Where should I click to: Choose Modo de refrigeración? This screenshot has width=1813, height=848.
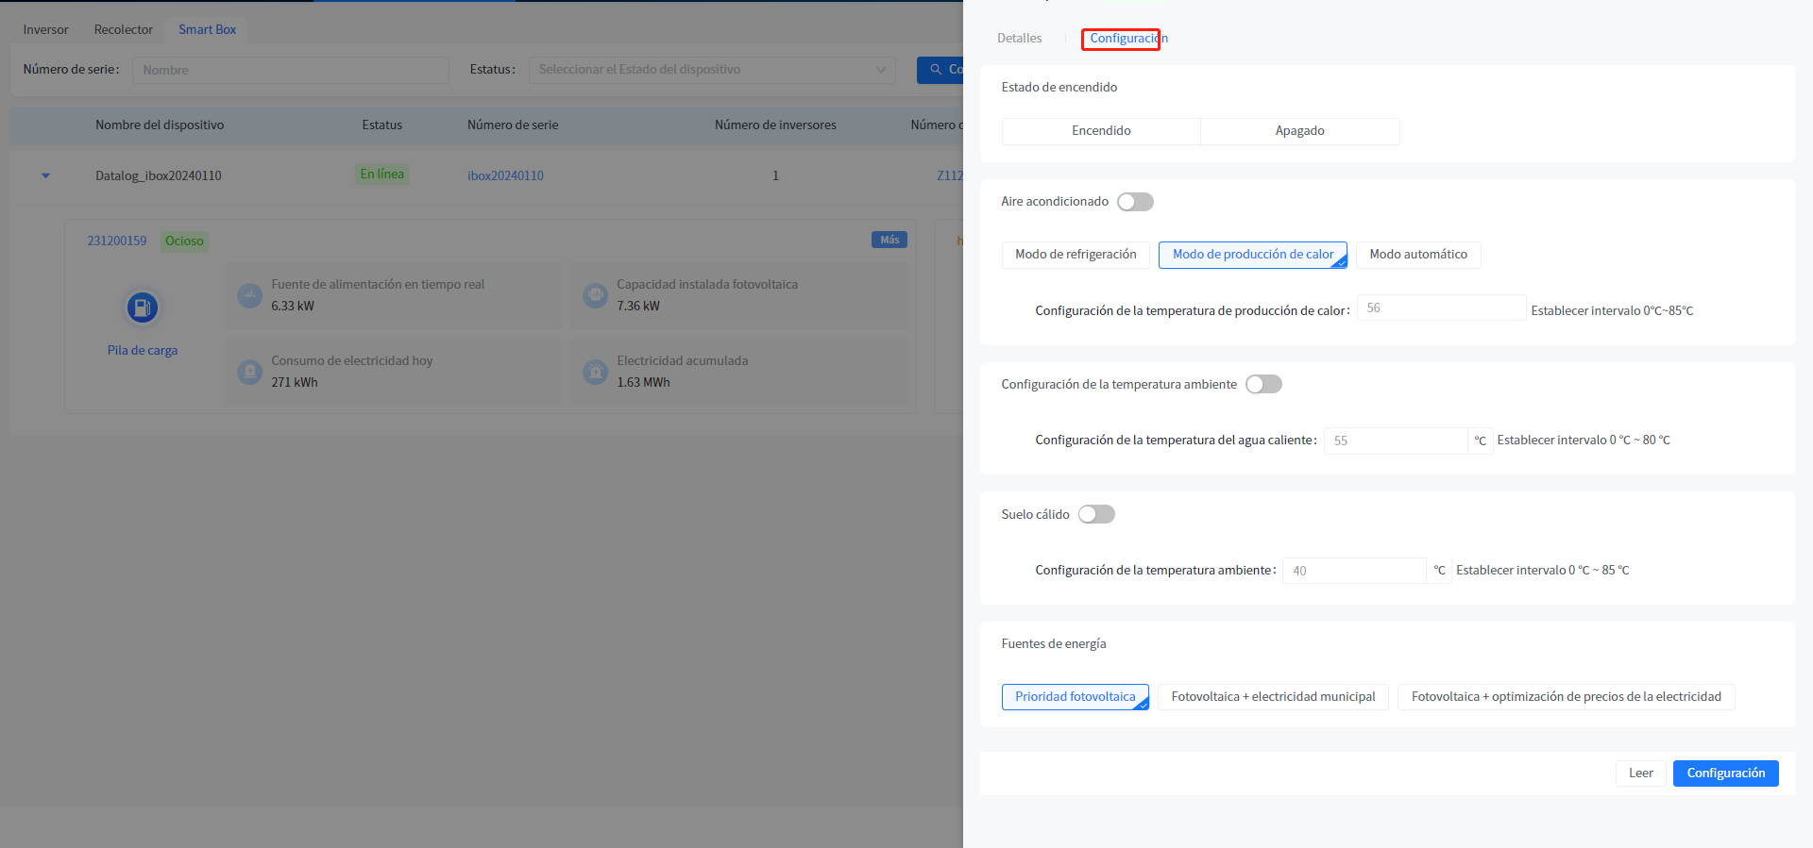(1076, 255)
